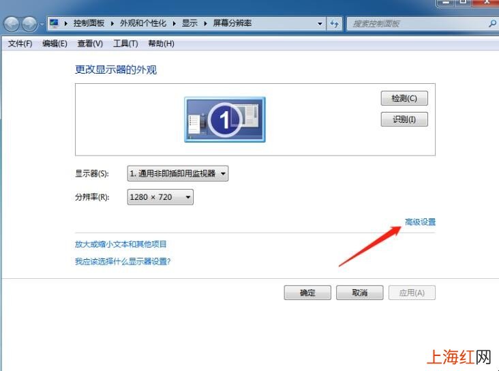Expand arrow after 显示 breadcrumb
The width and height of the screenshot is (499, 371).
[x=205, y=24]
